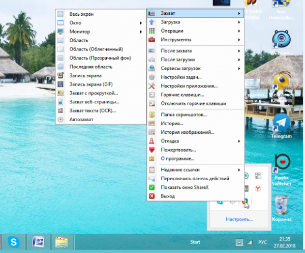Click the WebMoney Keeper desktop shortcut
This screenshot has height=253, width=305.
(282, 88)
